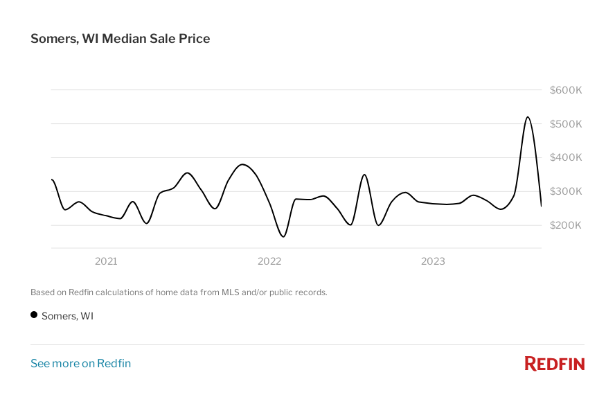Click the $500K y-axis label
615x413 pixels.
(x=566, y=124)
